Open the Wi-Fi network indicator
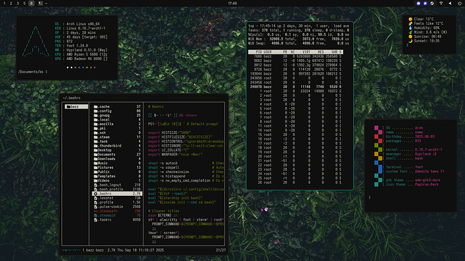 click(x=441, y=3)
